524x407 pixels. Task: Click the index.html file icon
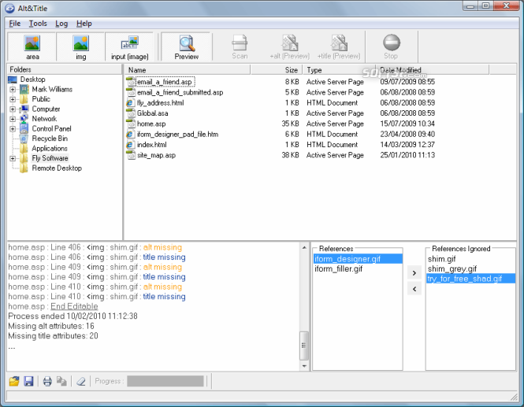click(x=130, y=145)
